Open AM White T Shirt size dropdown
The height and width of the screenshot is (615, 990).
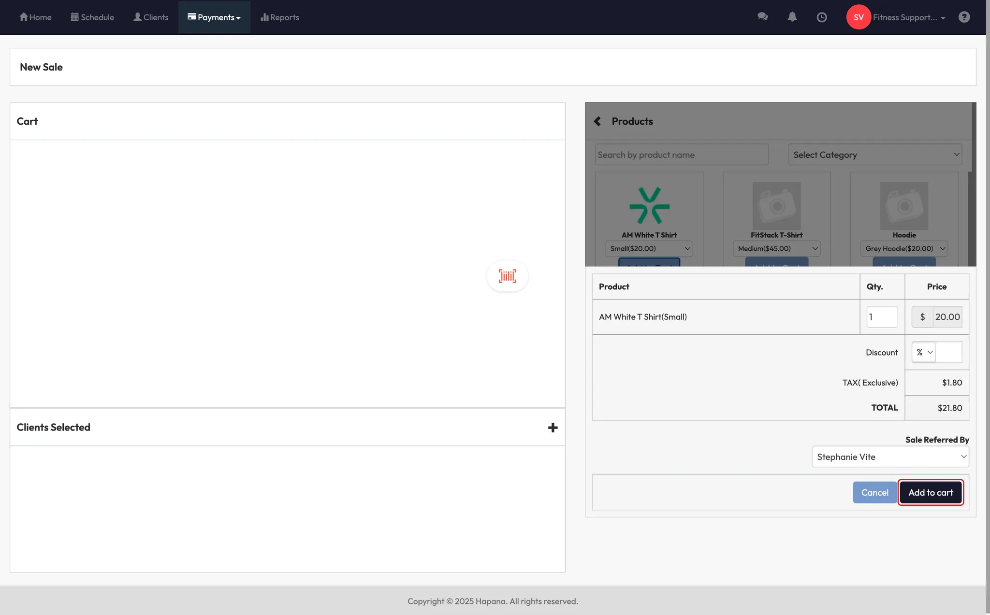click(649, 248)
